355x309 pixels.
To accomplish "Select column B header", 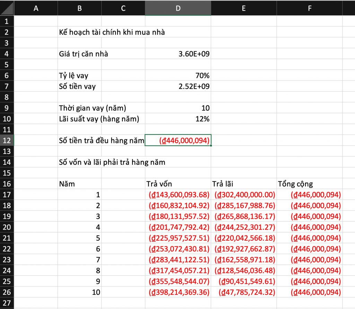I will (79, 8).
